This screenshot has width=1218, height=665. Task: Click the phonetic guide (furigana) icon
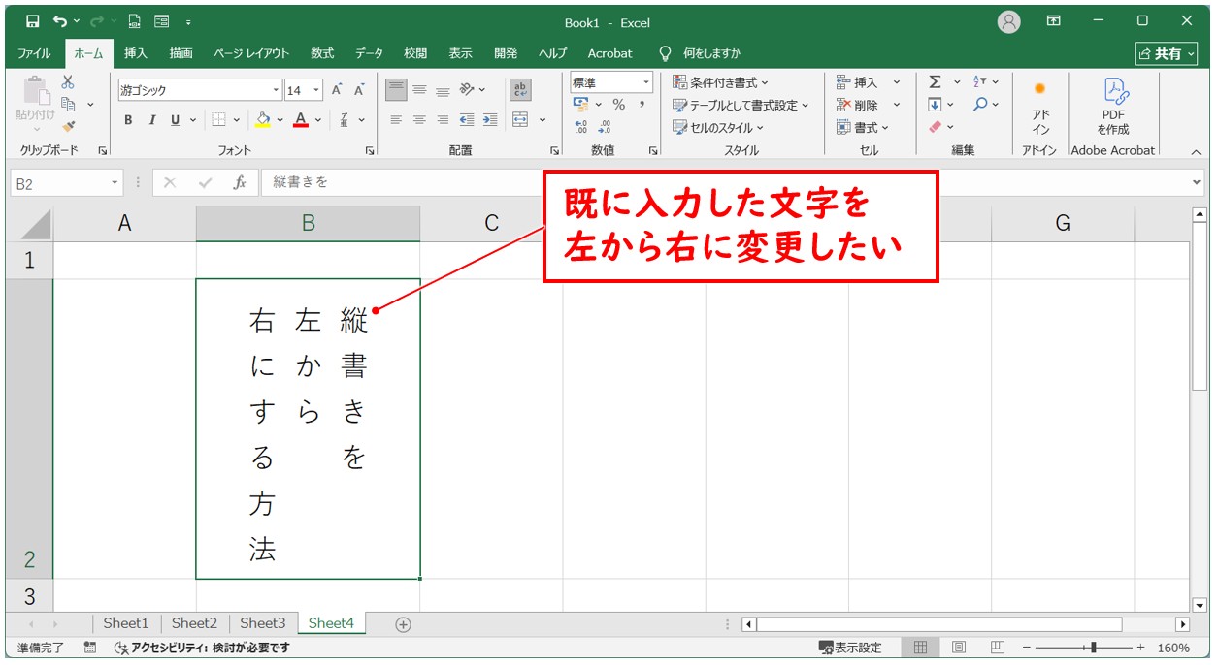346,120
